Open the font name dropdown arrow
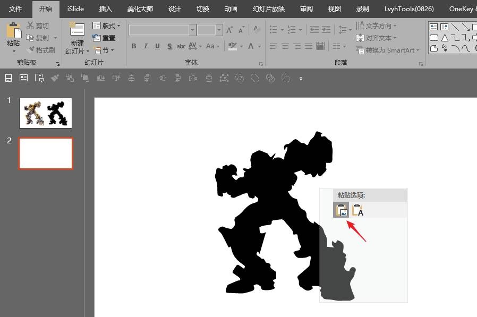Image resolution: width=477 pixels, height=317 pixels. click(192, 30)
